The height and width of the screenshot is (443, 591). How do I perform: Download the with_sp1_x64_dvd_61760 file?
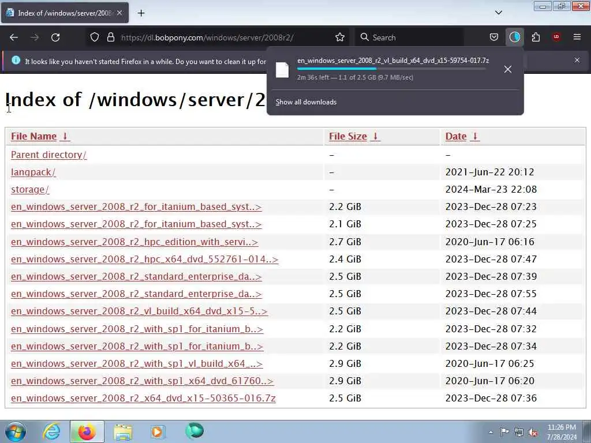tap(142, 381)
